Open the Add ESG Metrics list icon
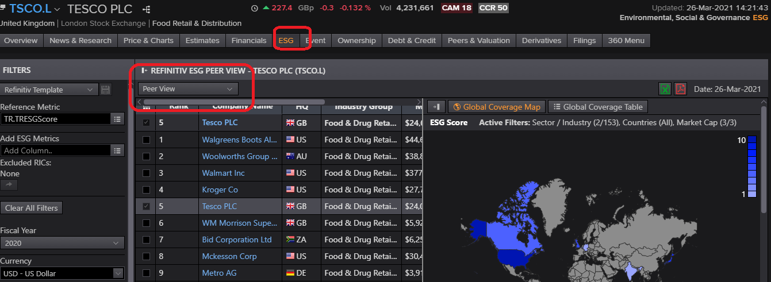The width and height of the screenshot is (771, 282). click(117, 150)
